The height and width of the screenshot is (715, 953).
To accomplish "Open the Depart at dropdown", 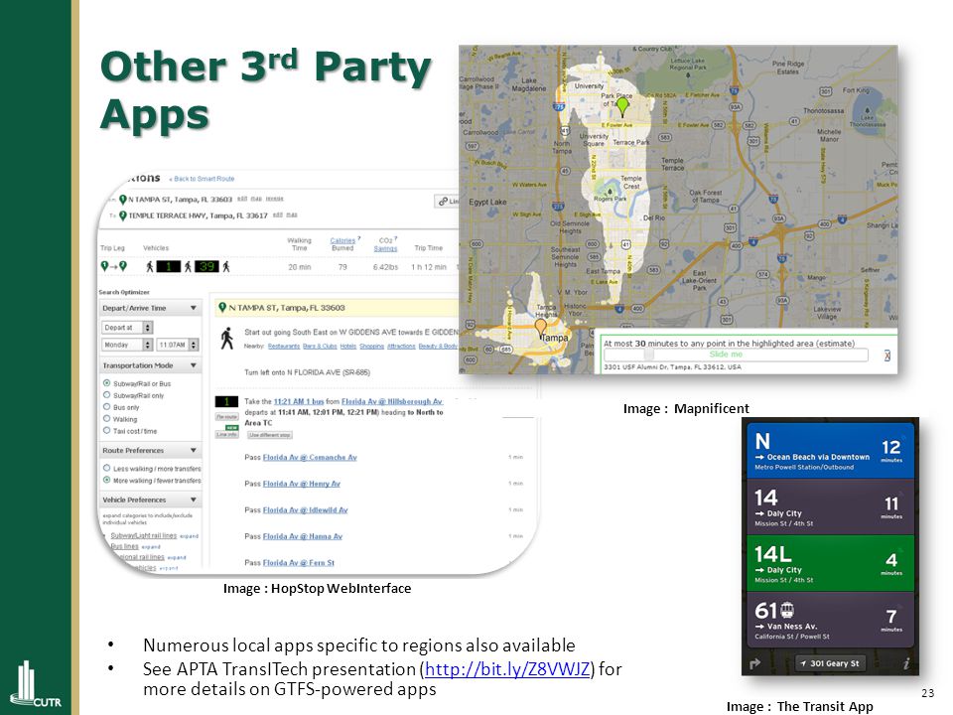I will 127,328.
